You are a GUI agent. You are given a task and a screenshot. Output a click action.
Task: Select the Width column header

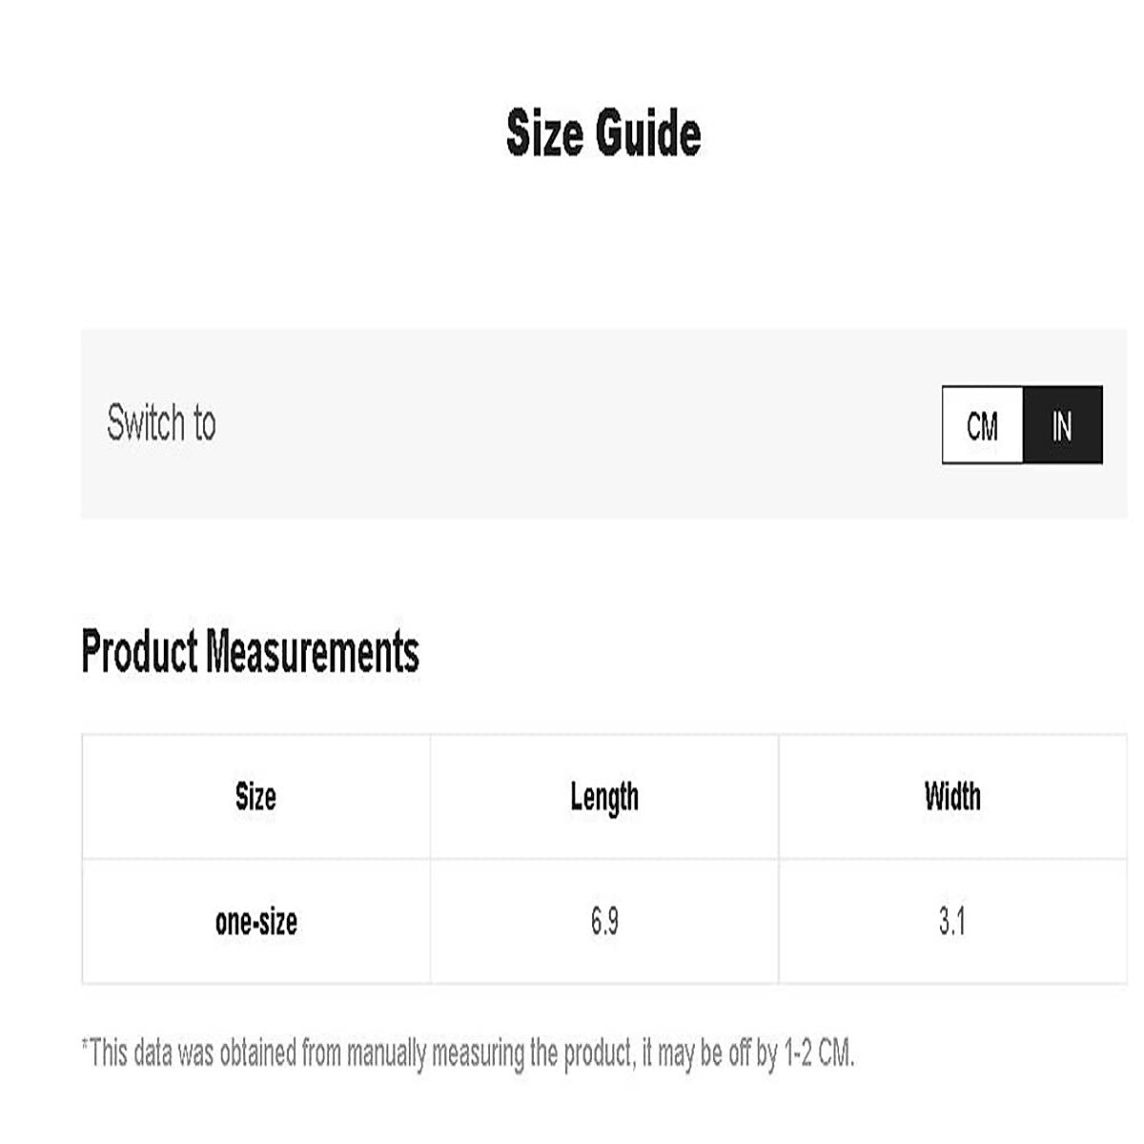pos(952,797)
